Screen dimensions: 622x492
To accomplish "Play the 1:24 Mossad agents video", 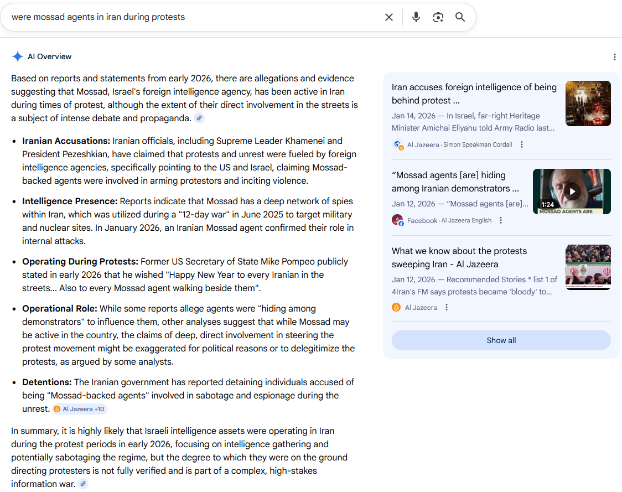I will 572,191.
